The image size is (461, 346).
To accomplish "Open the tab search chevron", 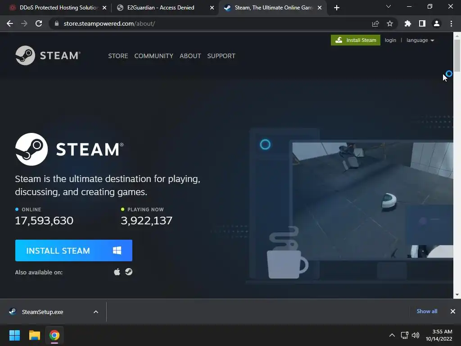I will point(389,6).
